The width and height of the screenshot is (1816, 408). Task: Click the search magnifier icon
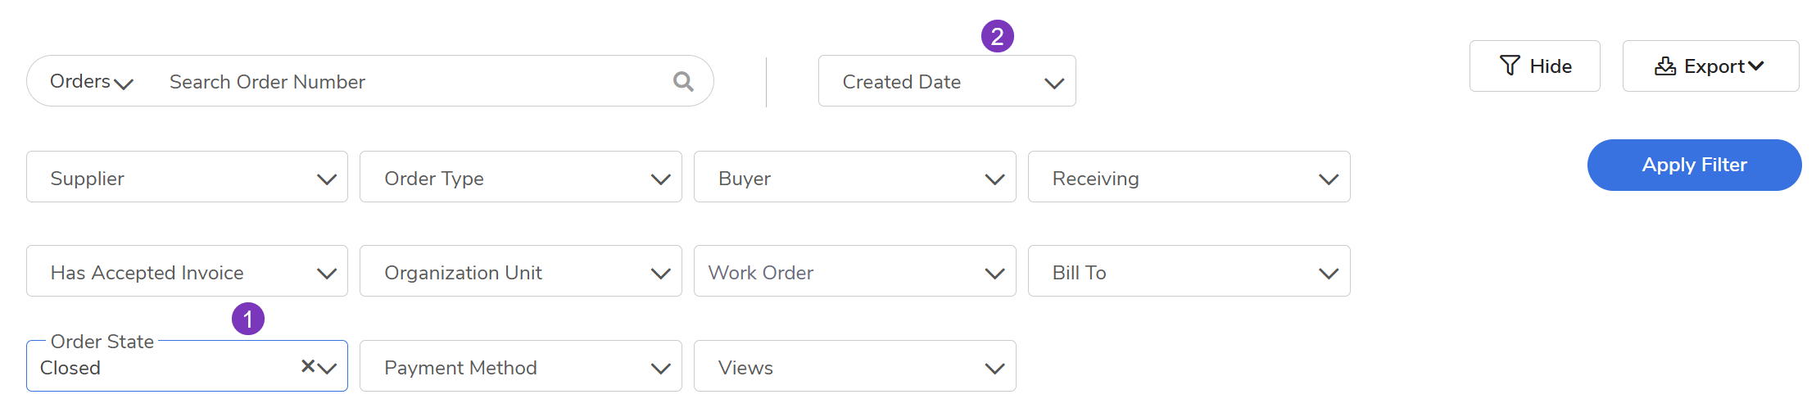[x=683, y=81]
